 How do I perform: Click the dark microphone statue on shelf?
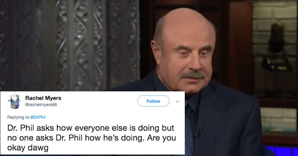click(276, 46)
